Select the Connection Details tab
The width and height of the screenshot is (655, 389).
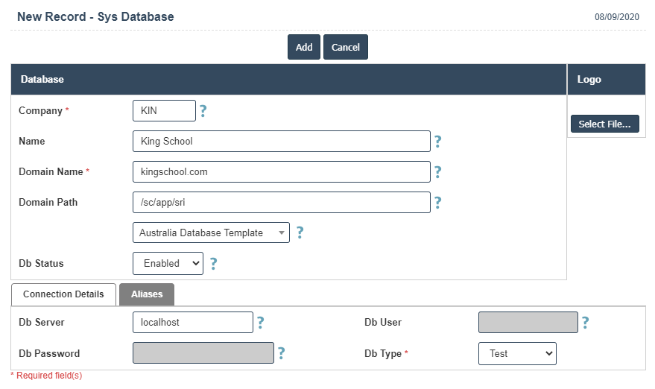click(x=63, y=294)
